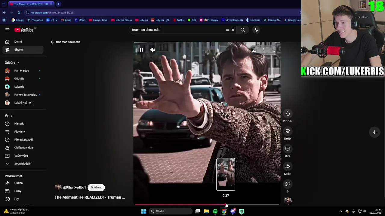Screen dimensions: 385x216
Task: Toggle the YouTube hamburger guide menu
Action: tap(7, 30)
